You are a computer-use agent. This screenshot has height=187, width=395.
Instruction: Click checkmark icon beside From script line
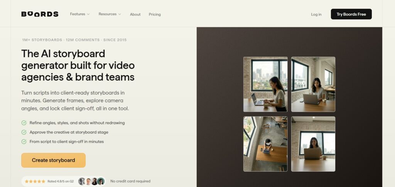point(24,142)
